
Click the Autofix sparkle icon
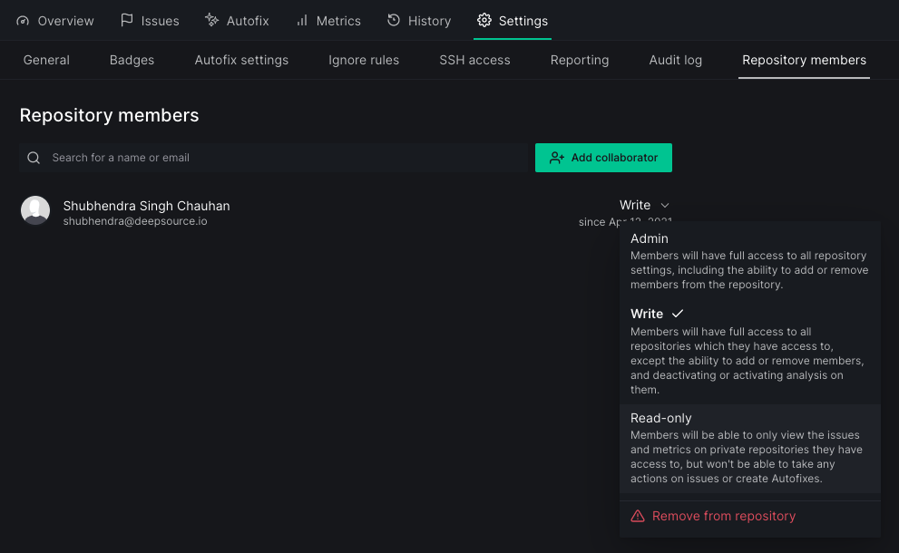point(211,20)
